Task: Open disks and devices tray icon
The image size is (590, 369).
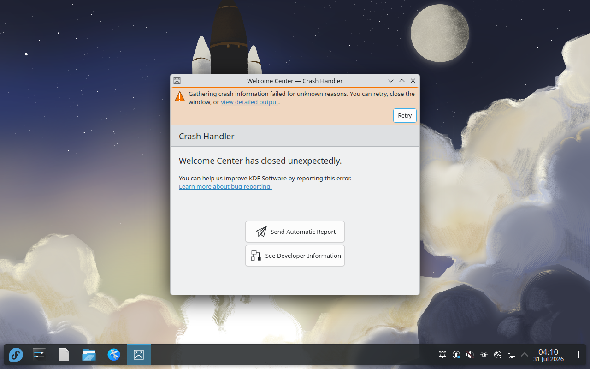Action: tap(498, 355)
